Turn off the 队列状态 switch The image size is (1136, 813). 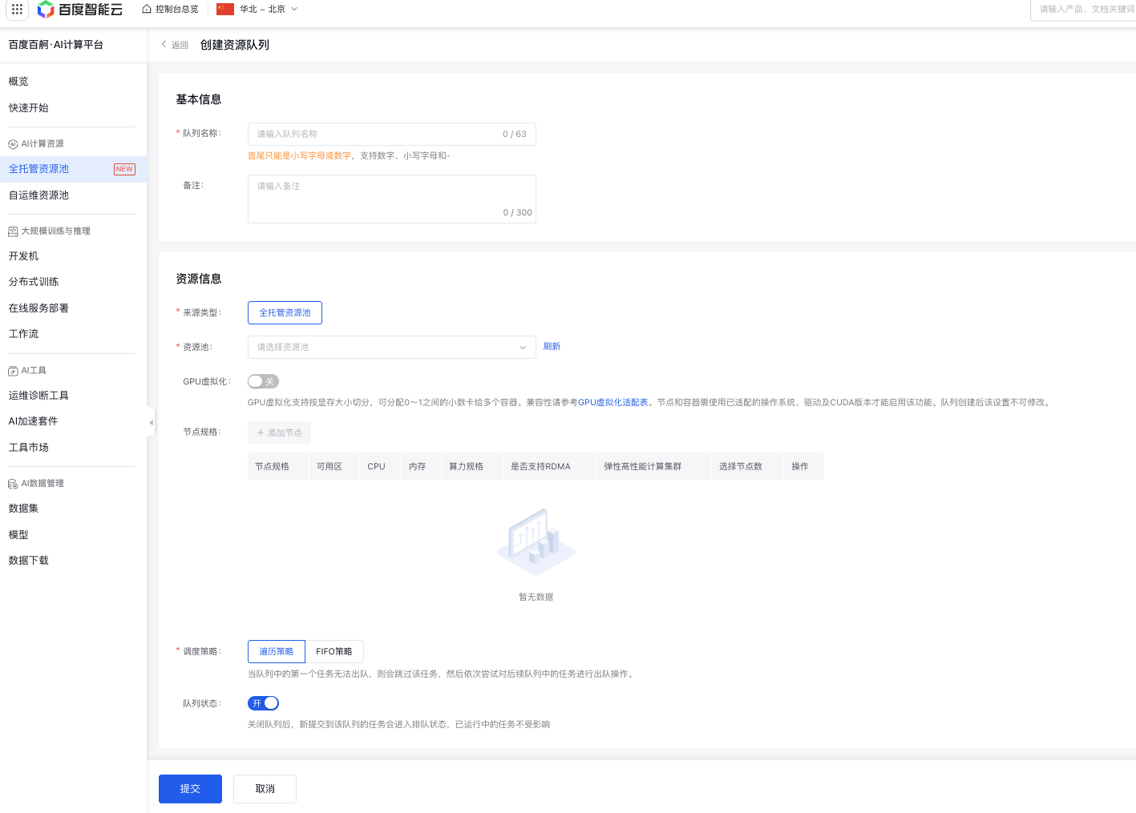click(263, 703)
